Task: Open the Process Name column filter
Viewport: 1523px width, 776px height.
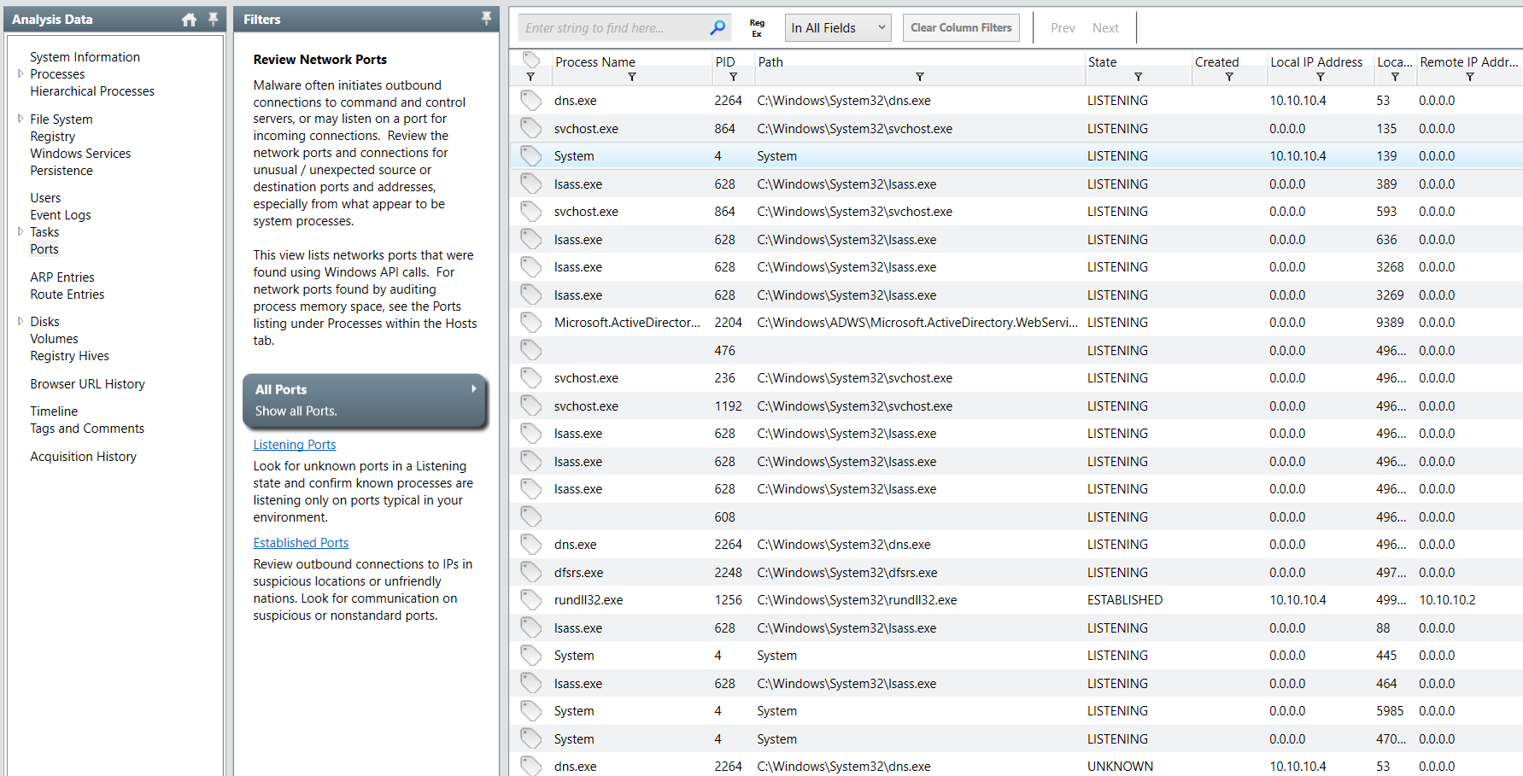Action: tap(632, 77)
